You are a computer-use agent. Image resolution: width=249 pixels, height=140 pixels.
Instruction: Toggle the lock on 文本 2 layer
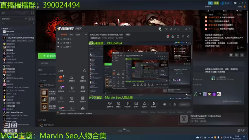coord(61,39)
